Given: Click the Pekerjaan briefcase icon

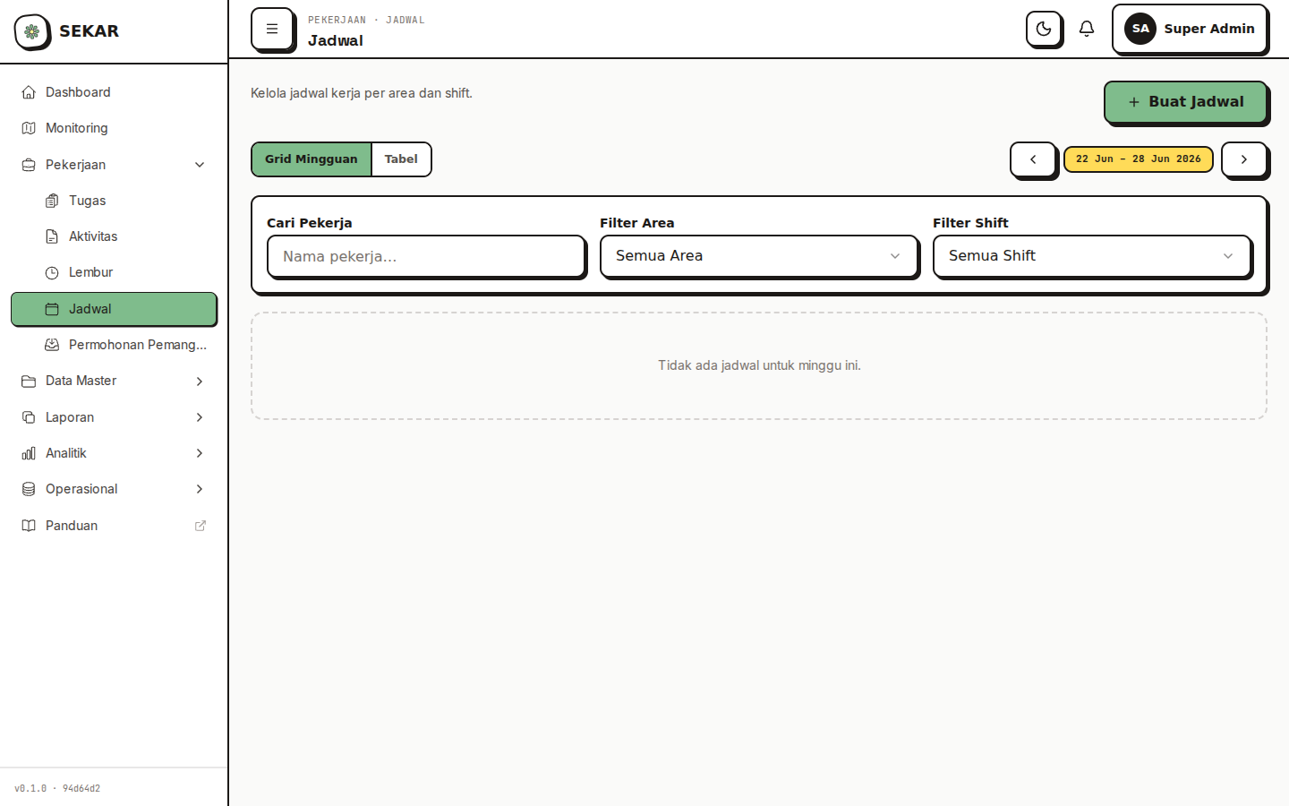Looking at the screenshot, I should (29, 165).
